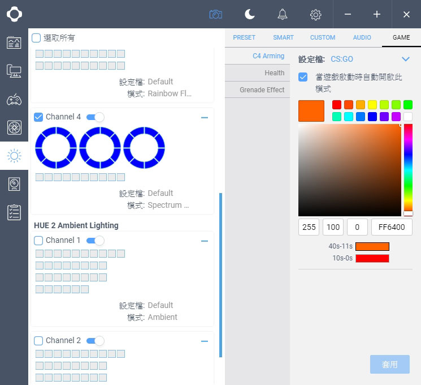Check the Channel 2 checkbox

(38, 341)
